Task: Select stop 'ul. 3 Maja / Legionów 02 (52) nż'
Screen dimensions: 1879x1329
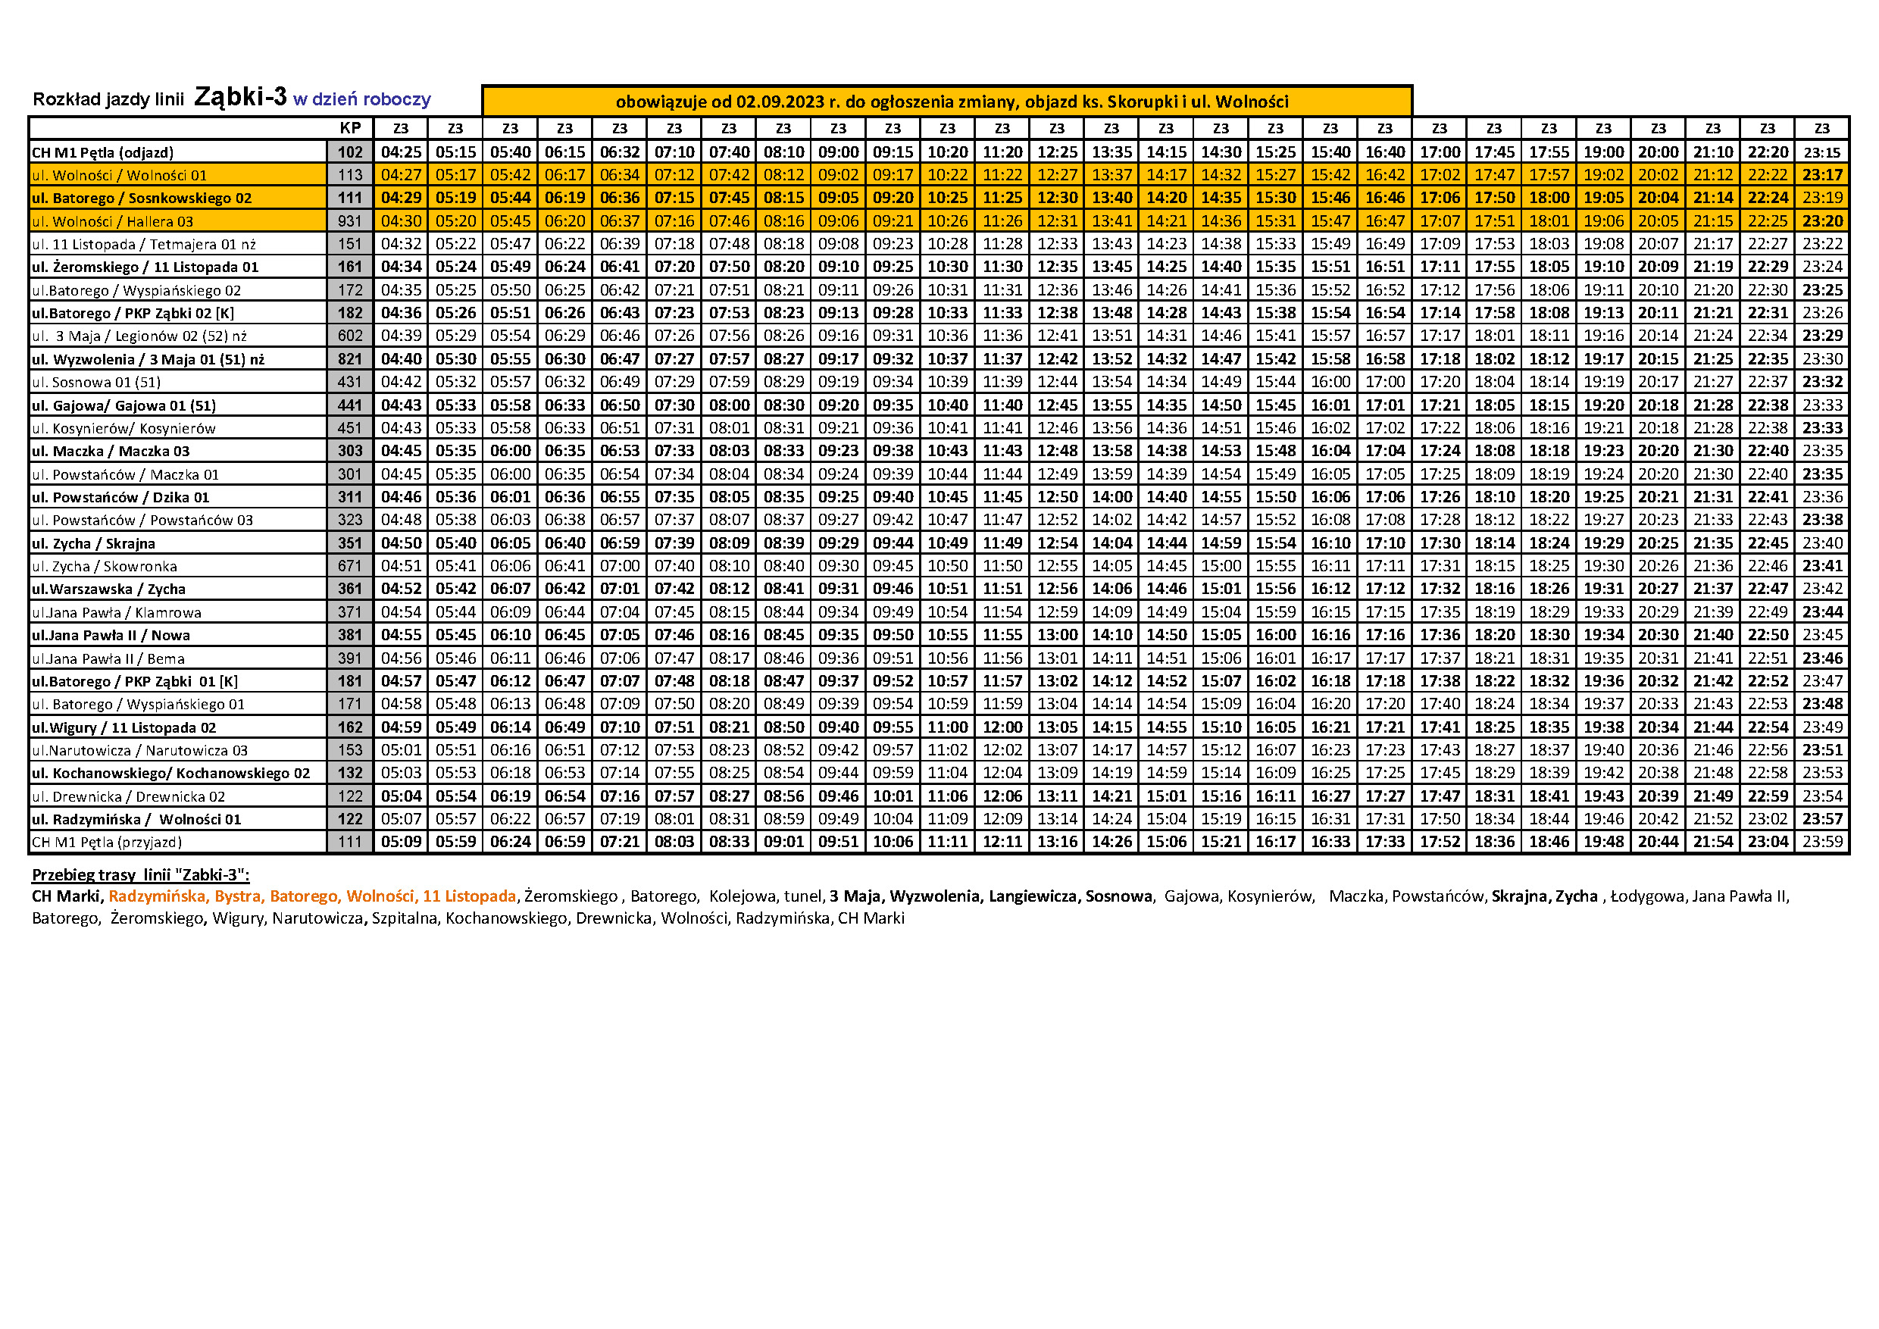Action: pyautogui.click(x=139, y=336)
